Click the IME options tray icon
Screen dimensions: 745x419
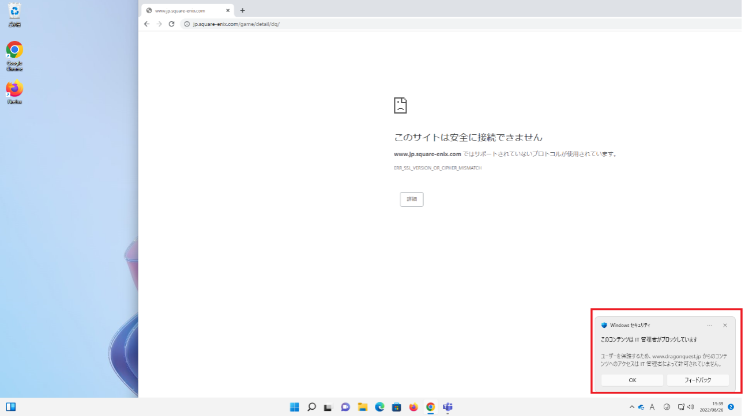667,407
